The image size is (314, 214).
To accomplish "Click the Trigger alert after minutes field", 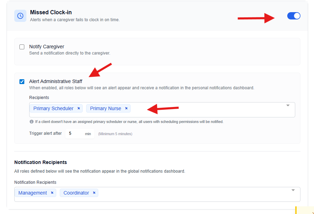I will (x=75, y=133).
